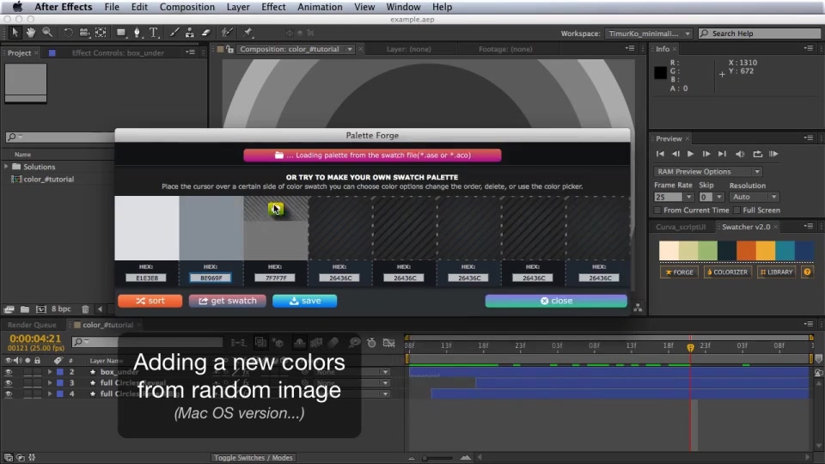Open Swatcher help question mark
The image size is (825, 464).
pos(807,272)
